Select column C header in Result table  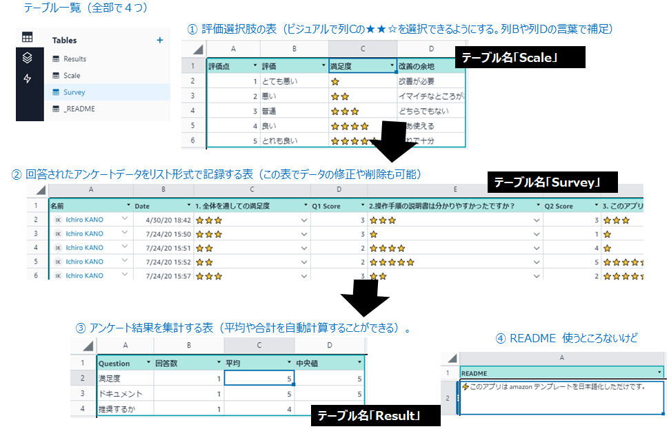(259, 346)
